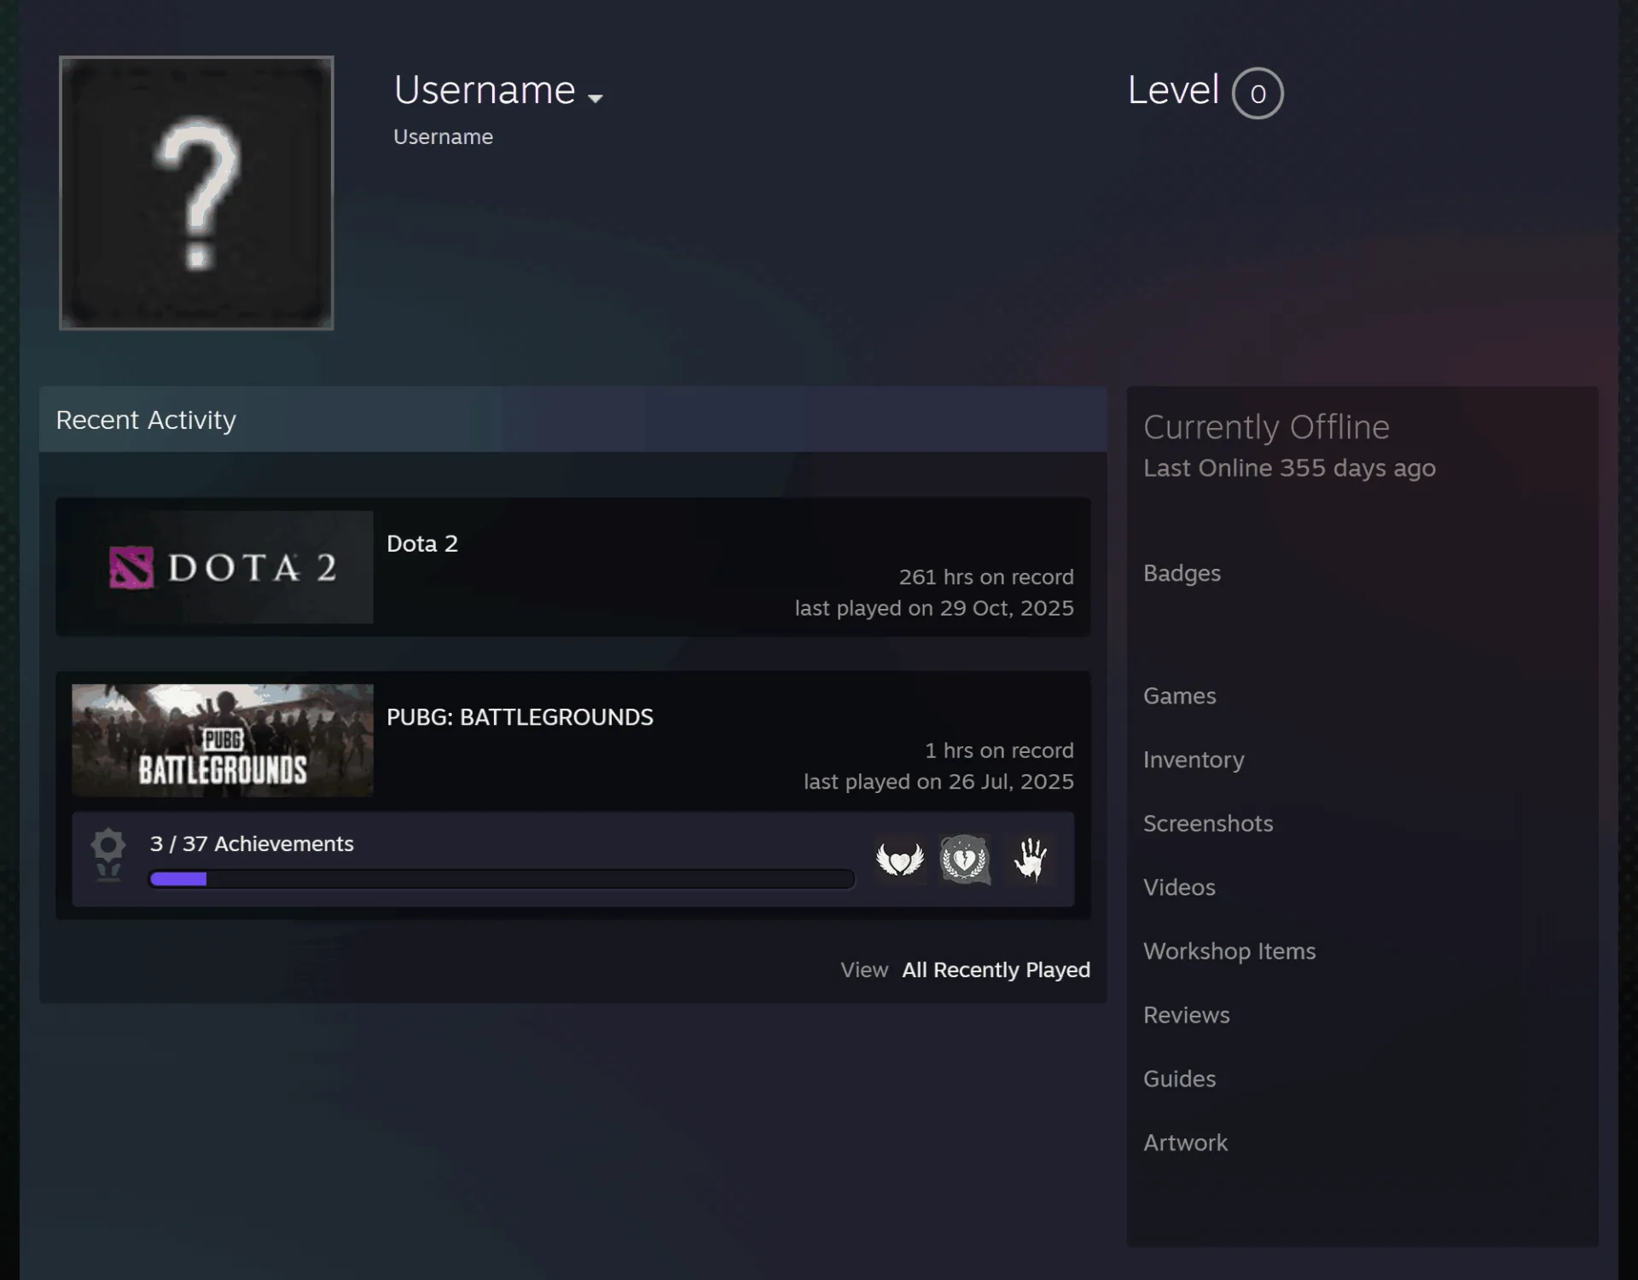This screenshot has width=1638, height=1280.
Task: Click 'last played on 26 Jul, 2025'
Action: pyautogui.click(x=938, y=782)
